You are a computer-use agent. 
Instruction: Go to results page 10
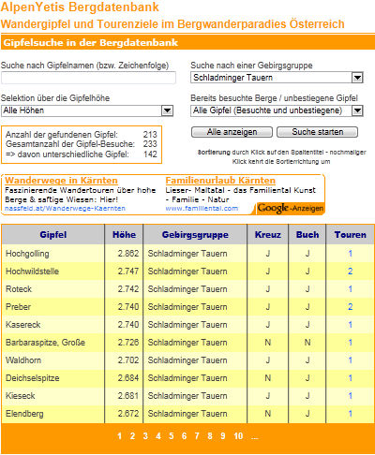tap(238, 436)
